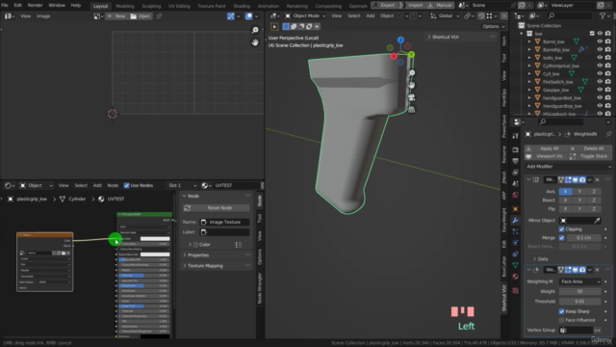Switch to the Modeling workspace tab
Viewport: 616px width, 347px height.
(124, 6)
